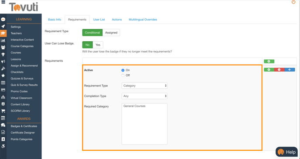Set User Can Lose Badge to Yes
This screenshot has height=159, width=300.
[x=98, y=45]
